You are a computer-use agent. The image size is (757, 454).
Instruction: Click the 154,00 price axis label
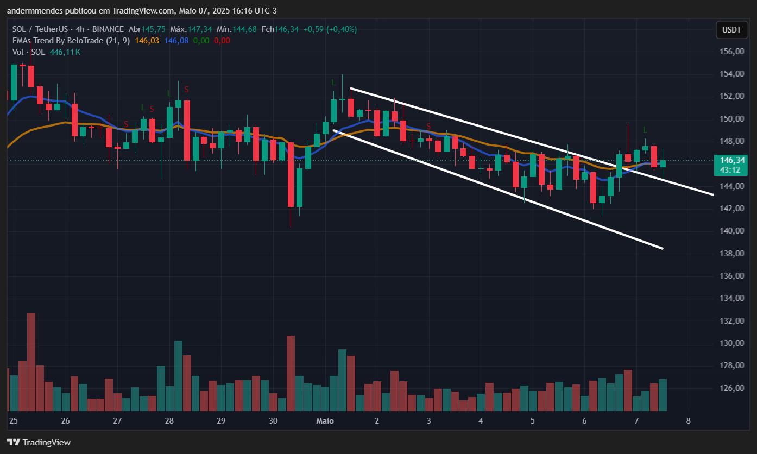click(732, 74)
